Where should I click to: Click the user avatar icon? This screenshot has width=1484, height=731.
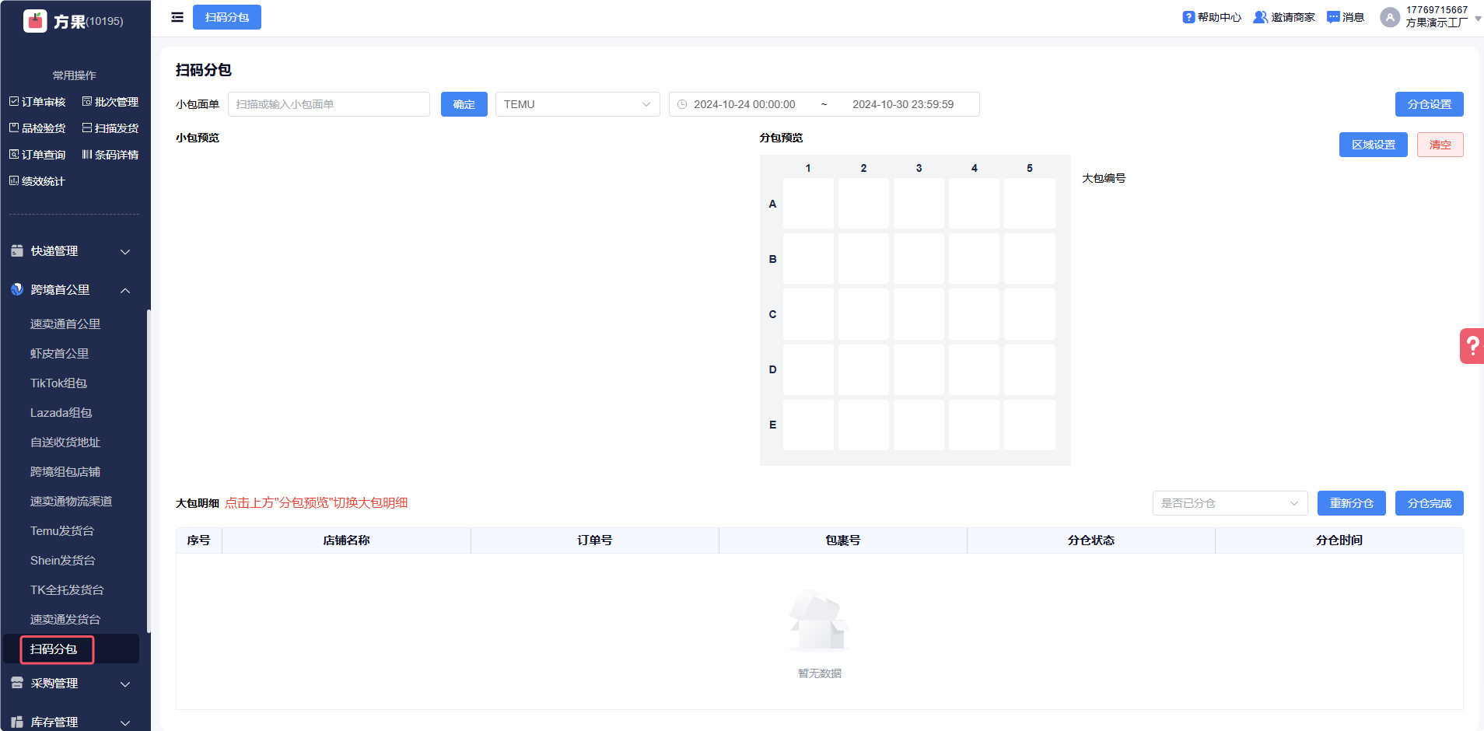pyautogui.click(x=1389, y=17)
